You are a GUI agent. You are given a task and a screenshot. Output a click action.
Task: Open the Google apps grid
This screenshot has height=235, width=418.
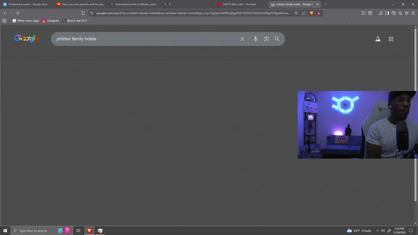[391, 39]
